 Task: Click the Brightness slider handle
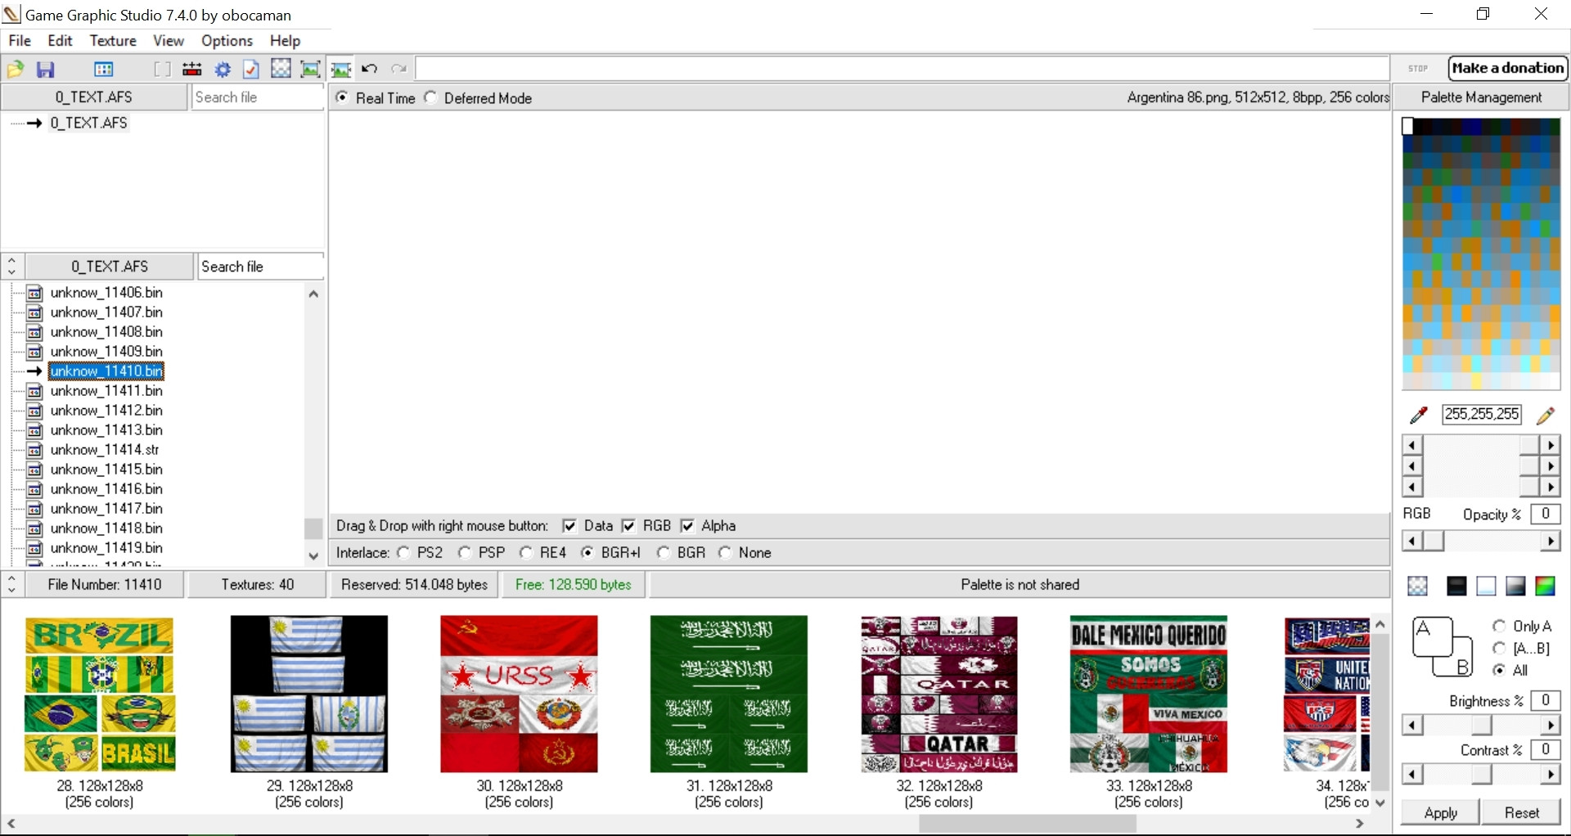tap(1482, 726)
